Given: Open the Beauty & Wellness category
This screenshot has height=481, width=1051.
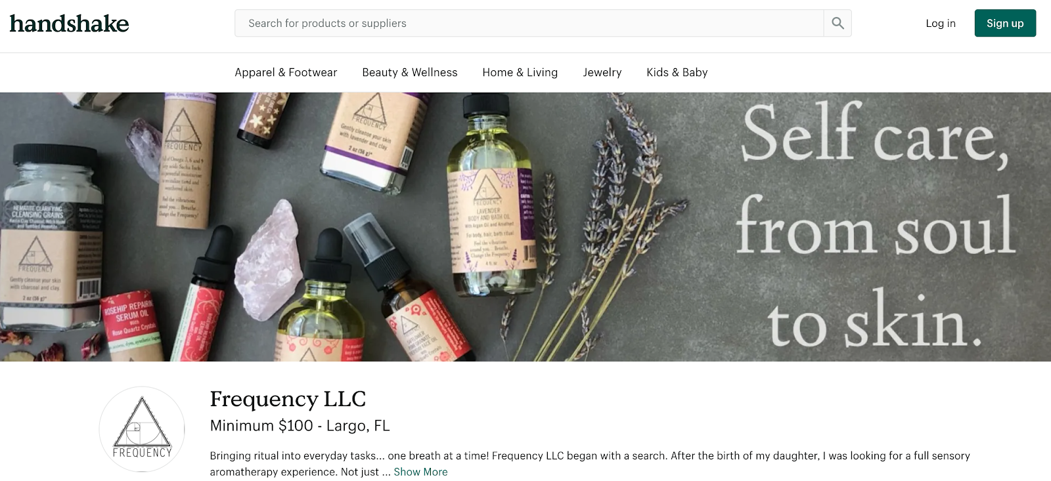Looking at the screenshot, I should pyautogui.click(x=410, y=72).
